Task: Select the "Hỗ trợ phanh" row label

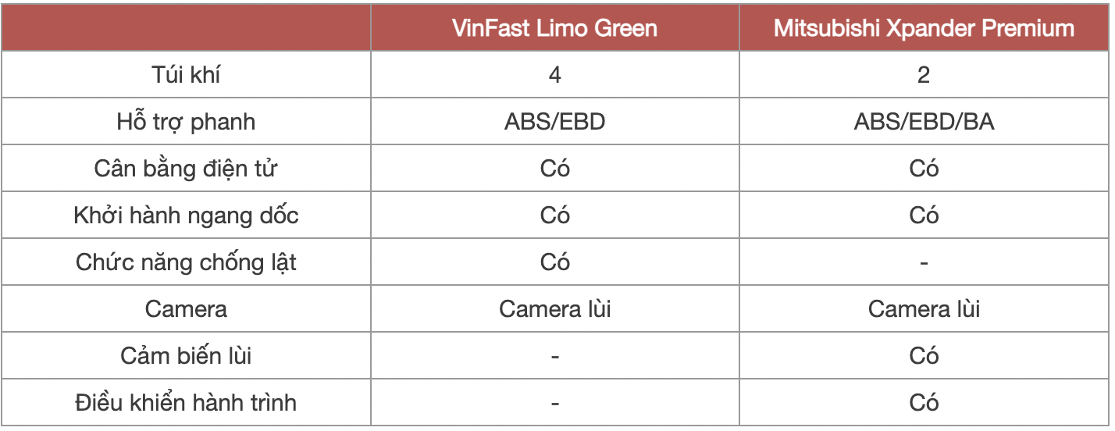Action: [186, 122]
